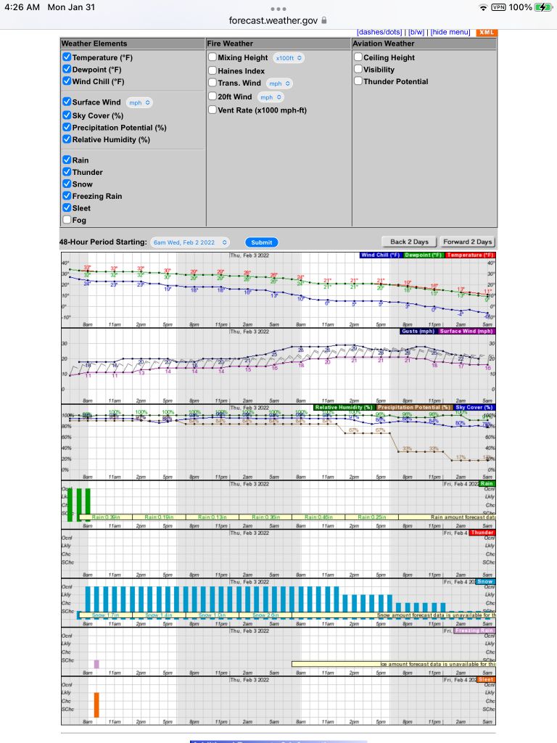Image resolution: width=557 pixels, height=743 pixels.
Task: Enable the Fog checkbox
Action: pyautogui.click(x=67, y=219)
